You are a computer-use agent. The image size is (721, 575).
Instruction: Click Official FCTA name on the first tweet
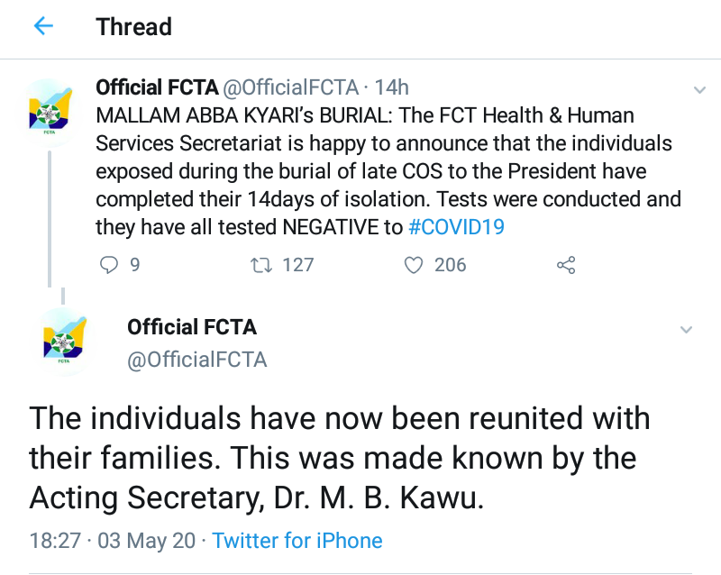coord(157,87)
